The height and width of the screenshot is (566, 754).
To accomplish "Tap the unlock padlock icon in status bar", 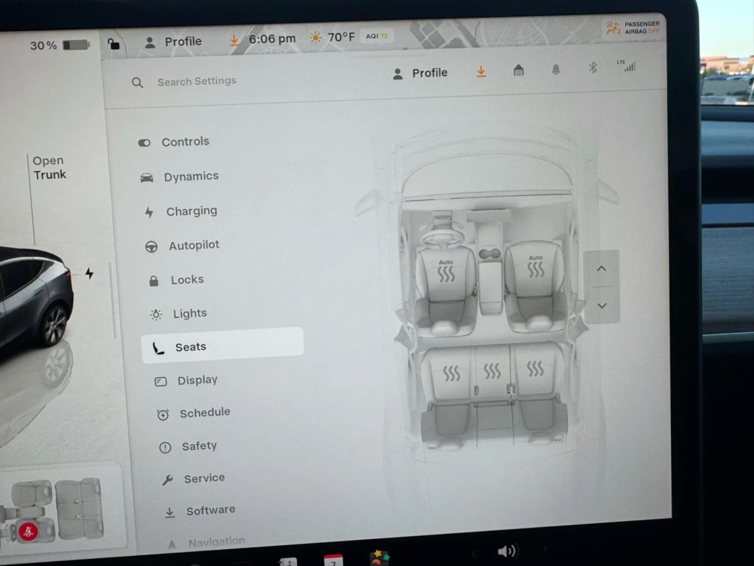I will point(114,43).
